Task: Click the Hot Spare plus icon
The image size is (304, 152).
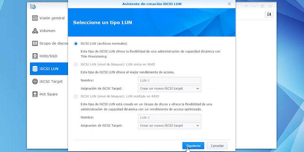Action: tap(35, 94)
